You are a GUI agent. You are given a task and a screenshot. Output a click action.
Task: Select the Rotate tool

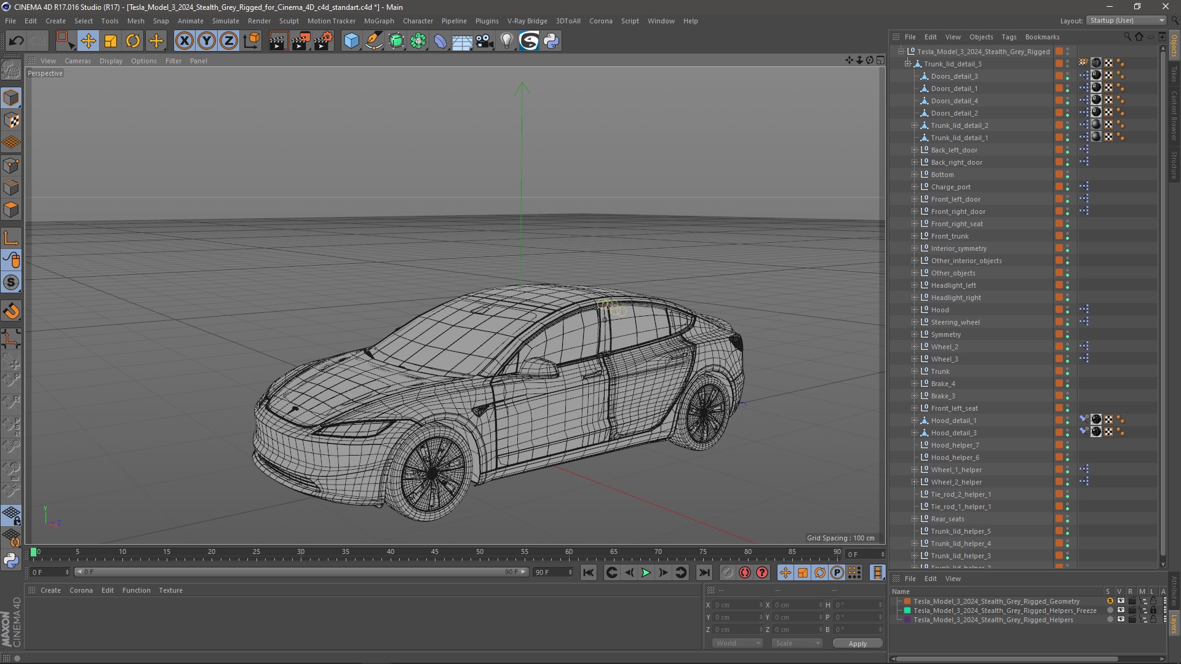coord(133,41)
